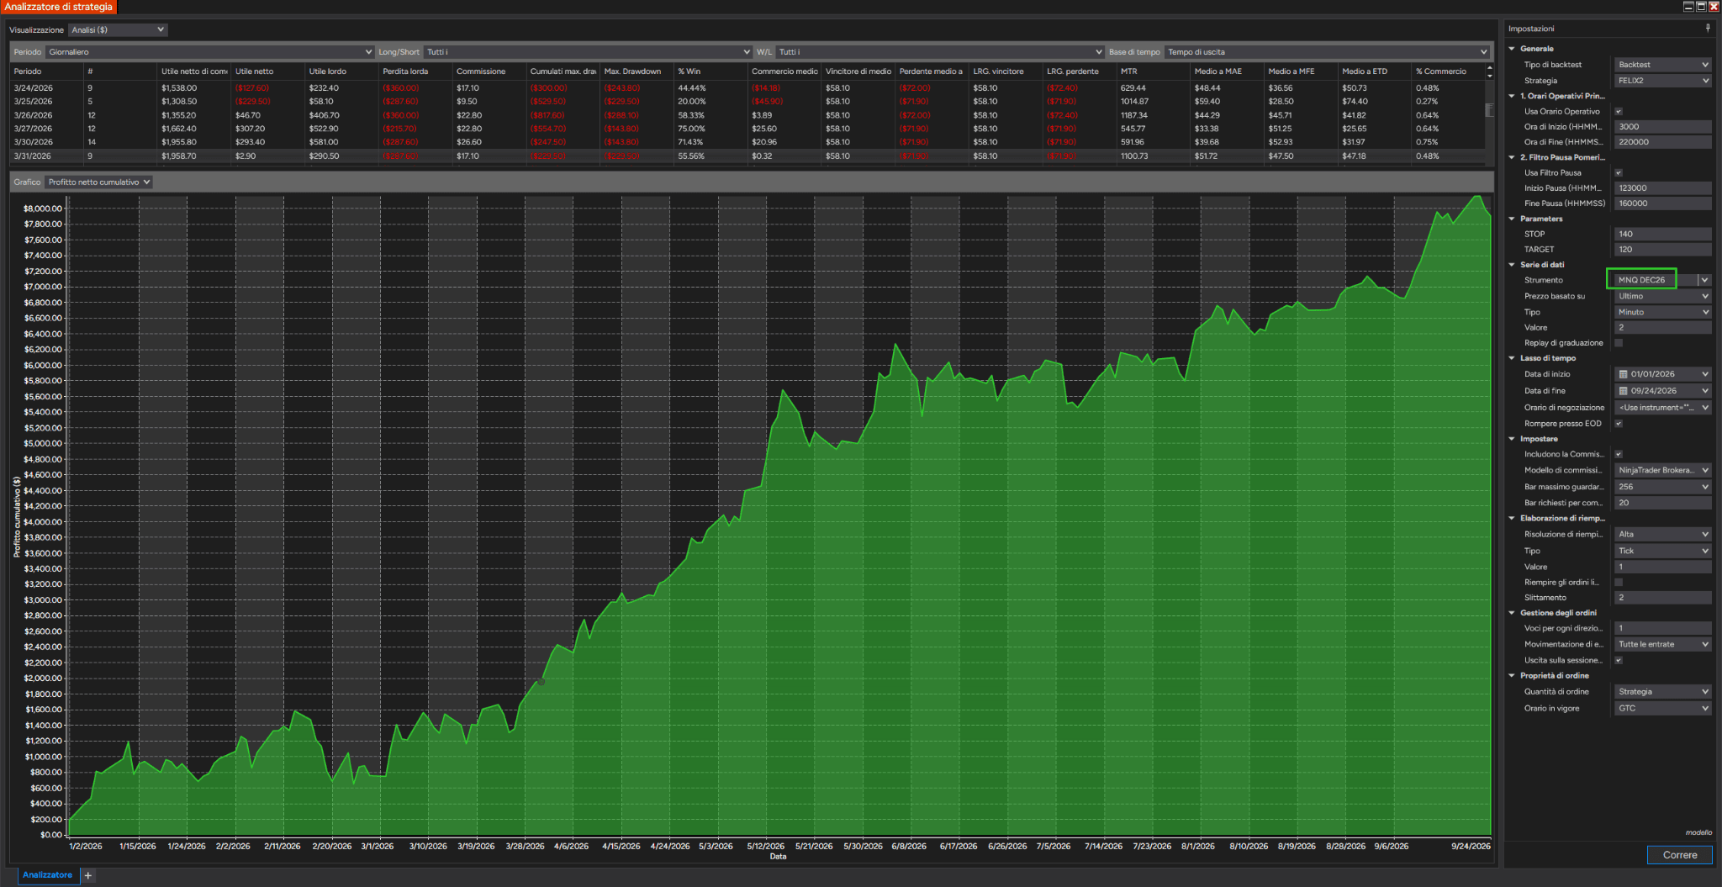The height and width of the screenshot is (887, 1722).
Task: Open the calendar icon for Data di inizio
Action: click(1623, 374)
